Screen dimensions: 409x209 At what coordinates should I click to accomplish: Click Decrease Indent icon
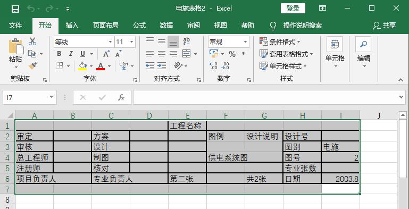(150, 66)
